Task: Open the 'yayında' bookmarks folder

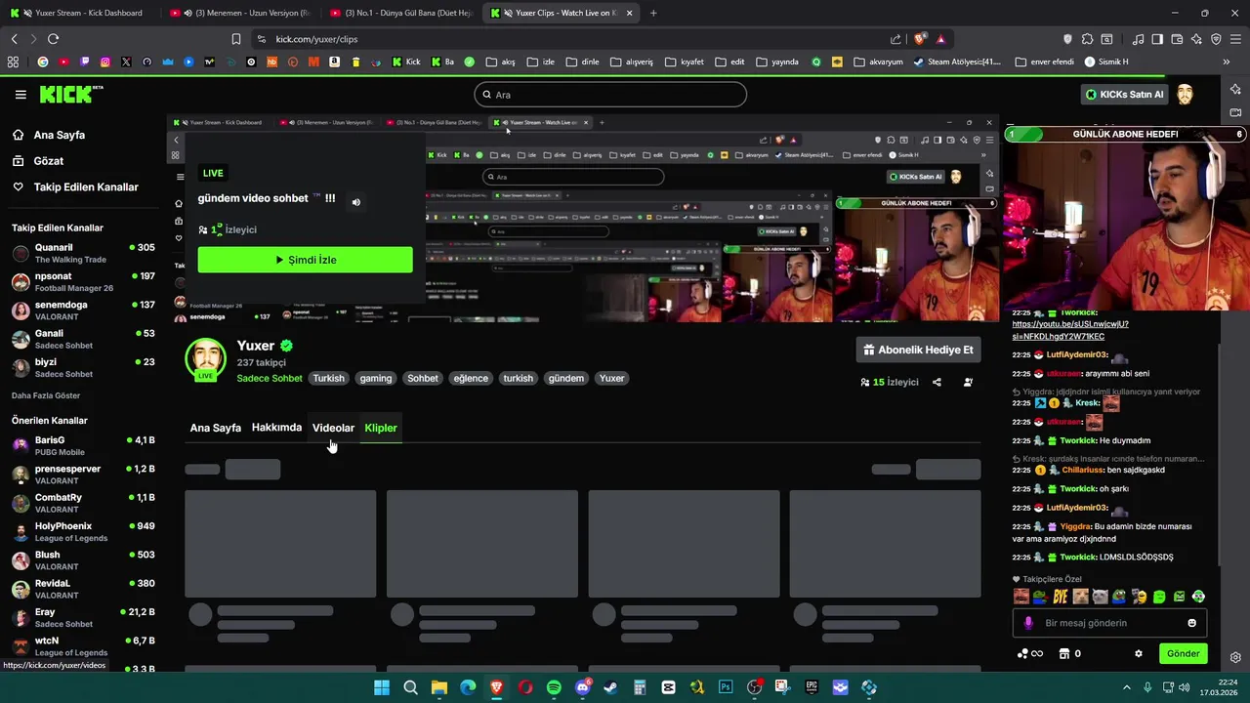Action: pos(777,62)
